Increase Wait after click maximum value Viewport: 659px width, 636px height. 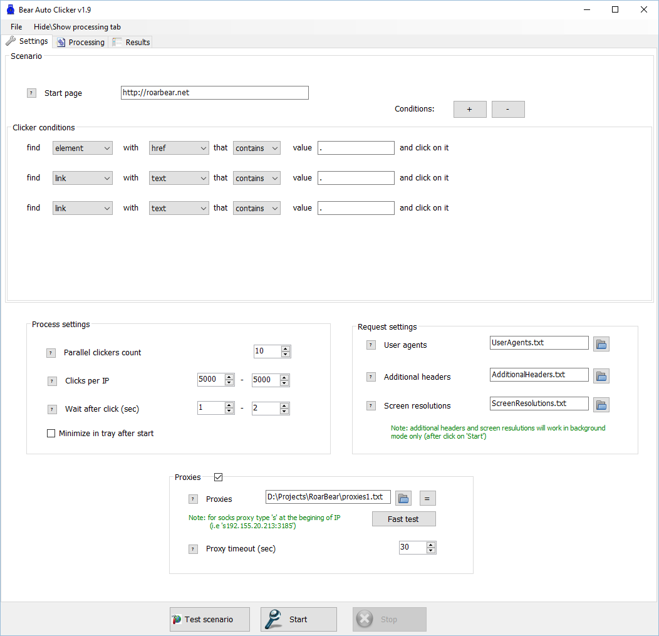(284, 405)
